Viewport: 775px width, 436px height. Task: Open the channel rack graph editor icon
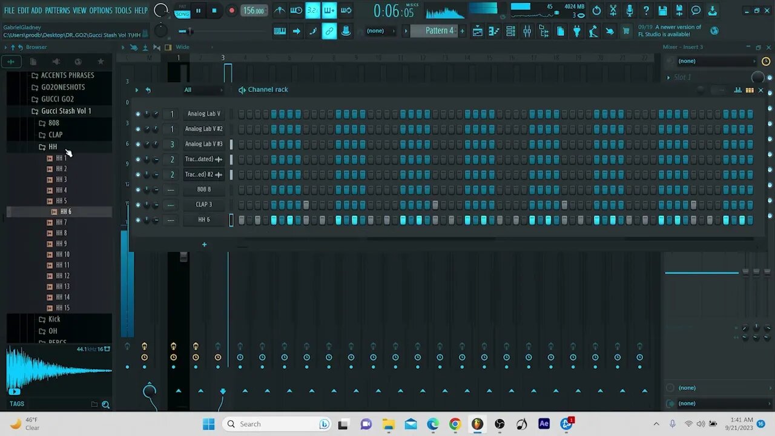tap(738, 90)
